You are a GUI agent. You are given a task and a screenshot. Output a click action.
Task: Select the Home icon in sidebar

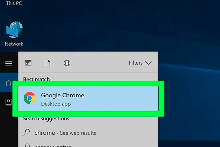pyautogui.click(x=8, y=83)
